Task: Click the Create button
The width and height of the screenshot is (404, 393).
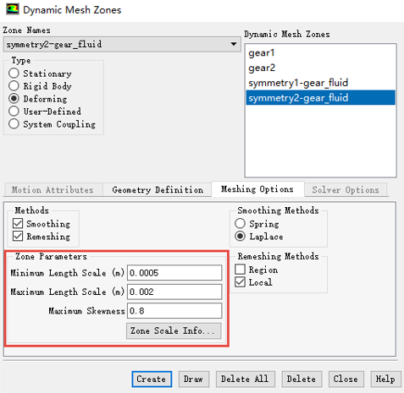Action: point(152,379)
